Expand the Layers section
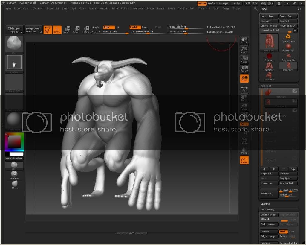The height and width of the screenshot is (245, 306). (x=265, y=204)
